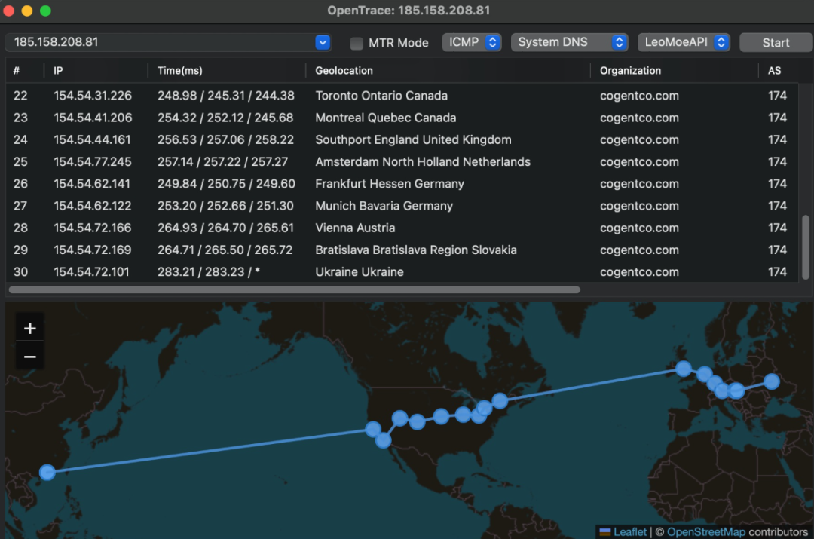
Task: Open the LeoMoeAPI data provider dropdown
Action: click(684, 42)
